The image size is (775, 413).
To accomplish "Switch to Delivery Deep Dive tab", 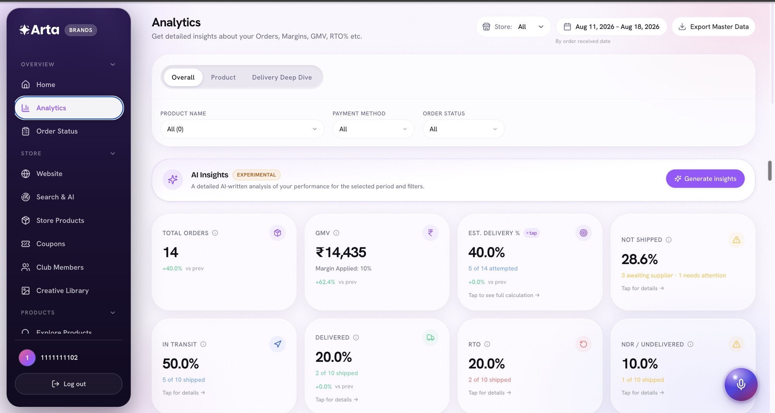I will tap(282, 77).
